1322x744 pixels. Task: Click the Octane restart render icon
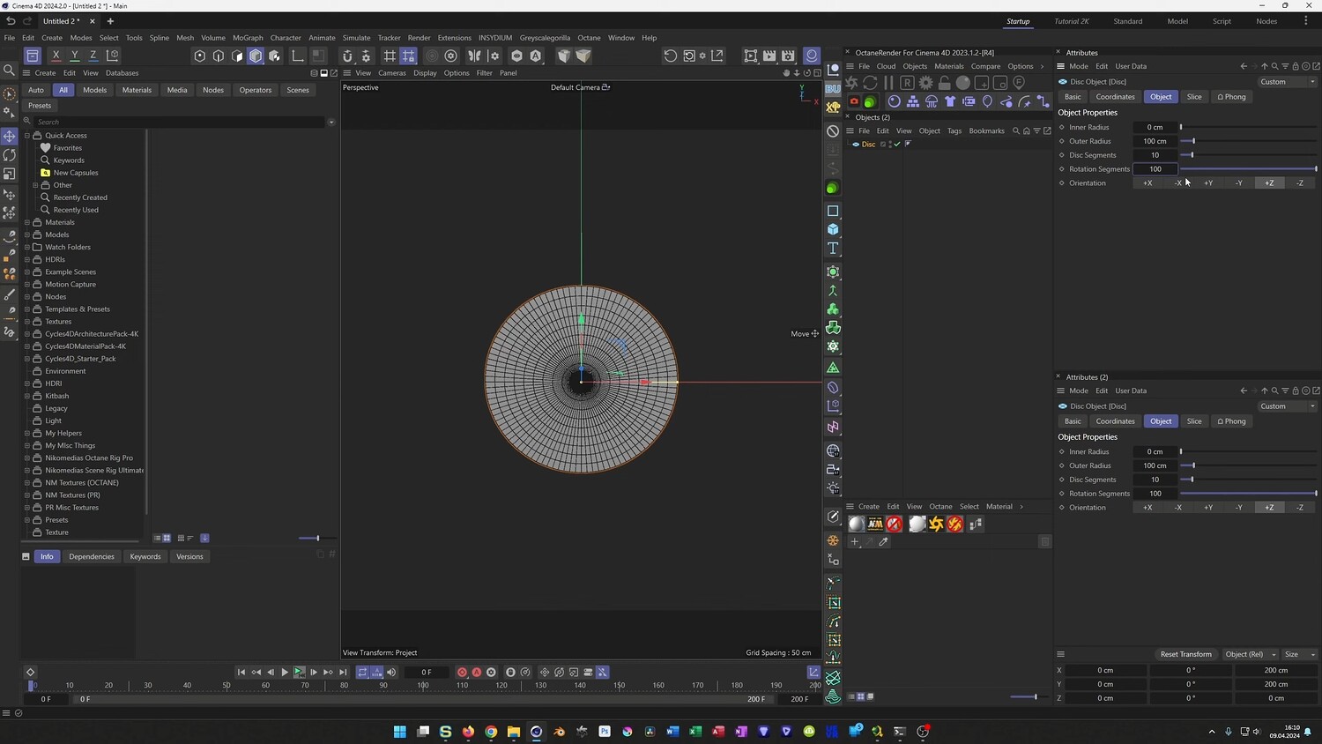[870, 83]
